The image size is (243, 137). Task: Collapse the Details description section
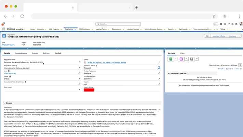tap(4, 103)
